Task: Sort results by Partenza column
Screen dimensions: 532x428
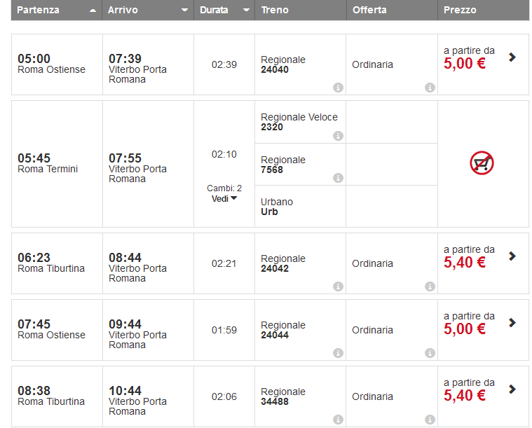Action: pos(56,11)
